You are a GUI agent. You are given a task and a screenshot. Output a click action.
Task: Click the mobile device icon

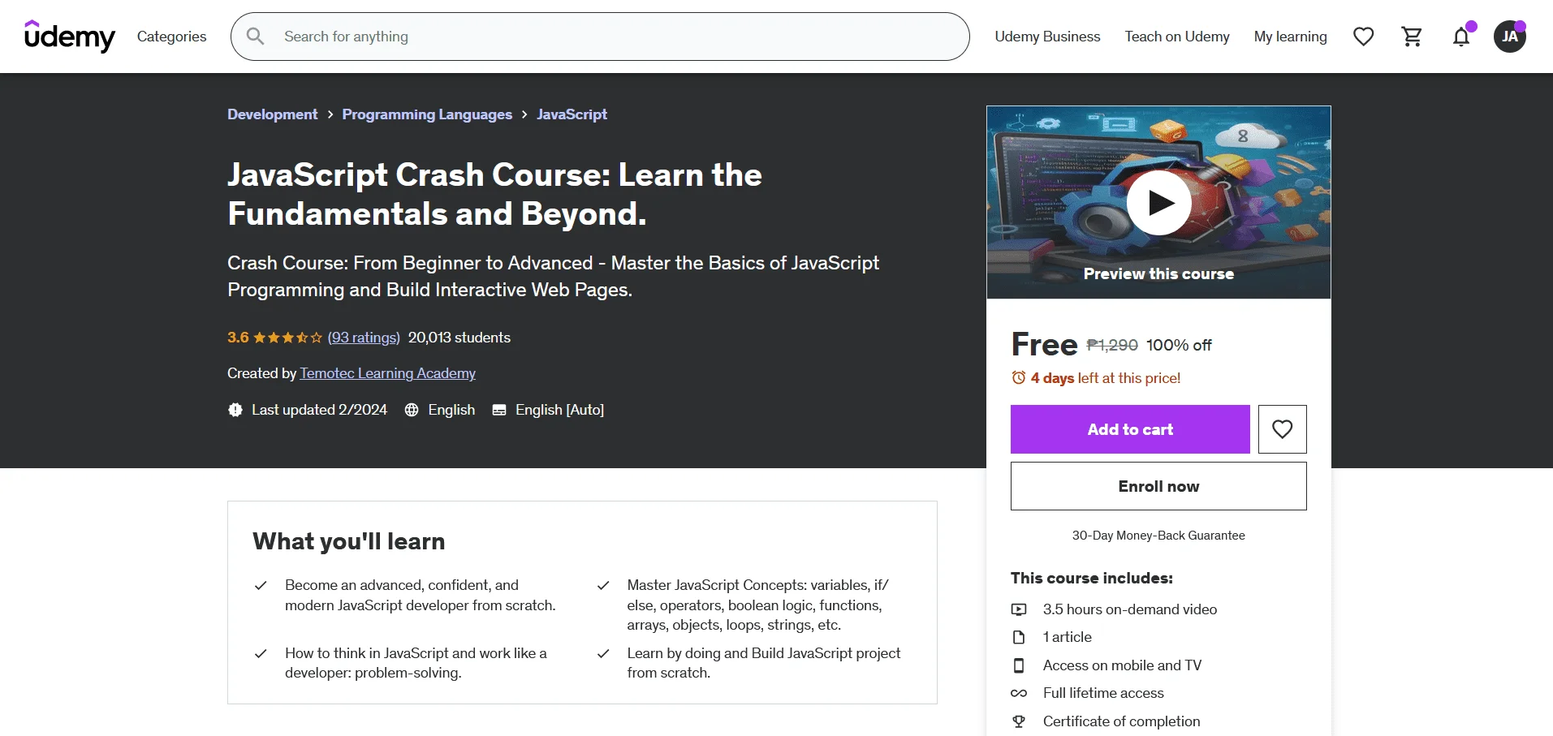coord(1019,665)
